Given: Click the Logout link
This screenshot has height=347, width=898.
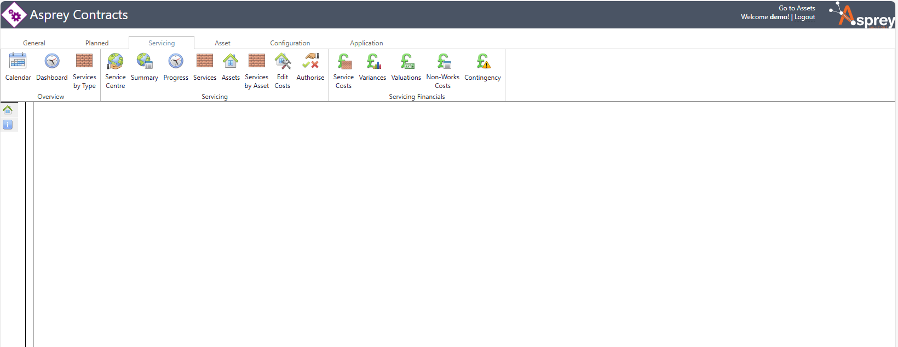Looking at the screenshot, I should 804,17.
